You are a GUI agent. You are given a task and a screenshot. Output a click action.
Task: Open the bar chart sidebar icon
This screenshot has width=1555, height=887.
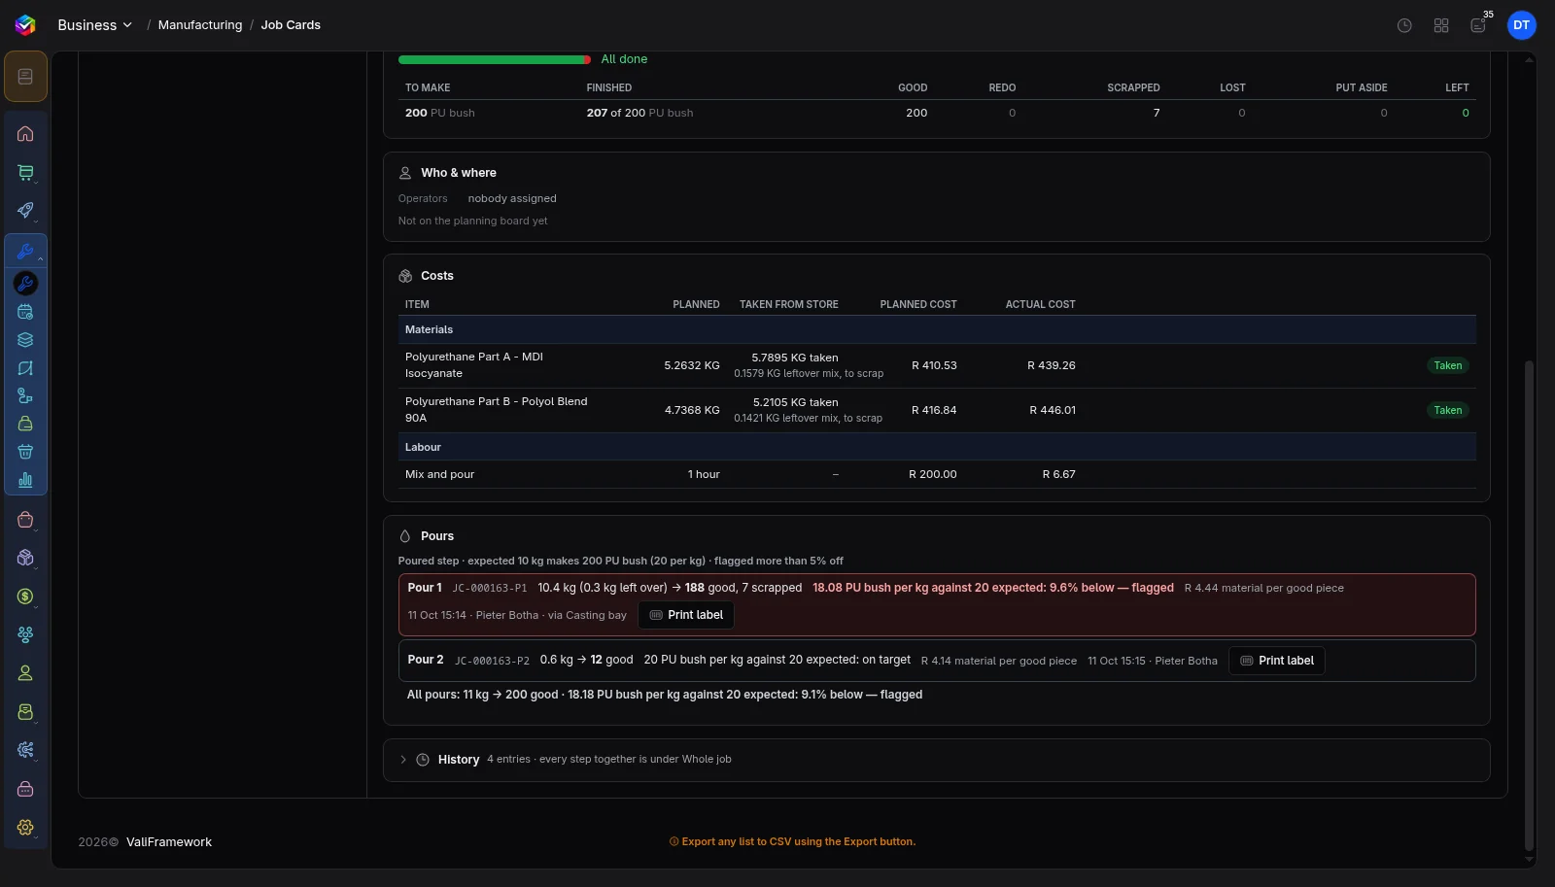pyautogui.click(x=25, y=480)
